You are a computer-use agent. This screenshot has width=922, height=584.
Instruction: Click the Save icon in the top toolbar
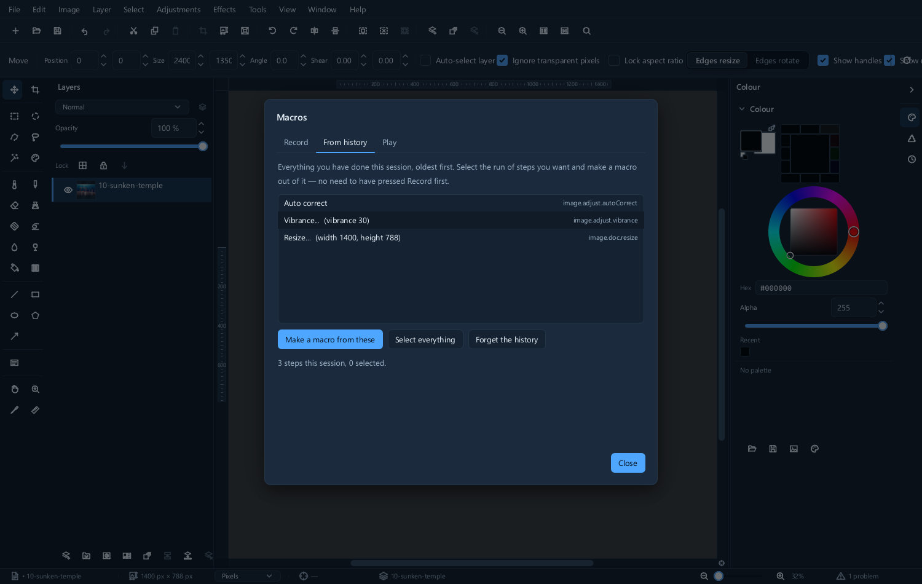tap(57, 31)
